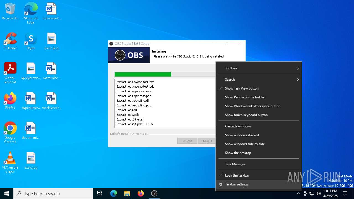Toggle Lock the taskbar option

[x=259, y=176]
